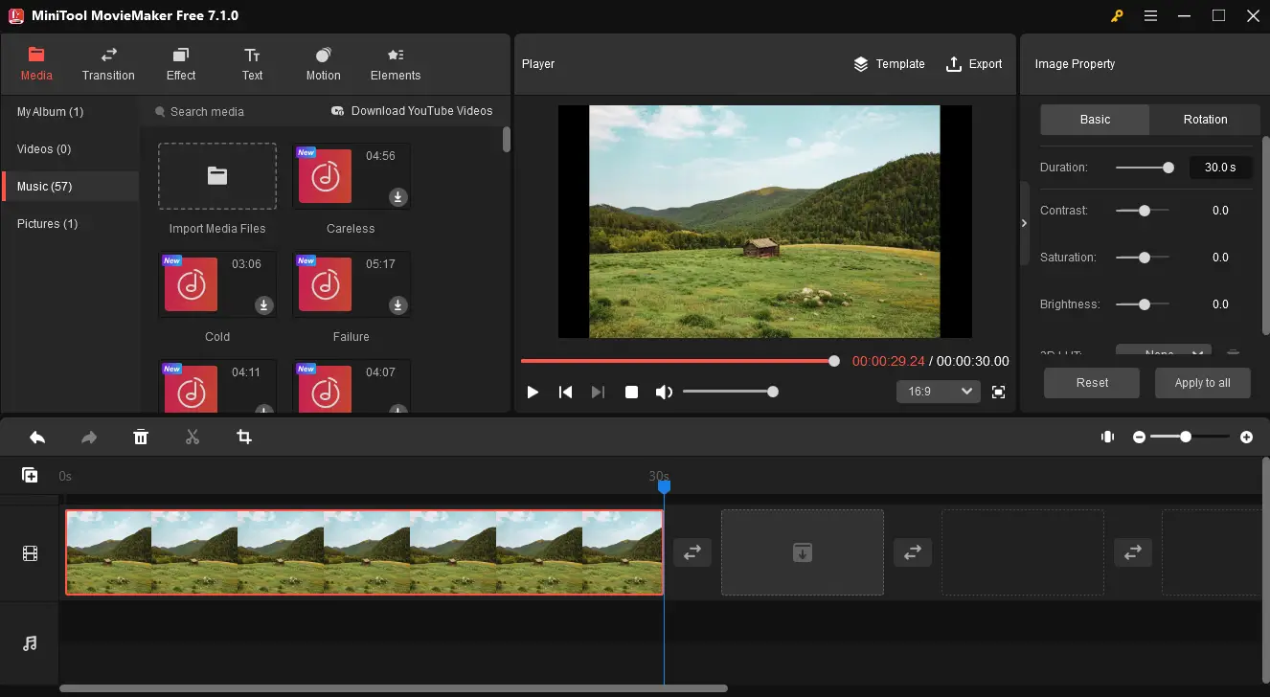Select the crop tool in timeline toolbar
This screenshot has width=1270, height=697.
tap(244, 438)
